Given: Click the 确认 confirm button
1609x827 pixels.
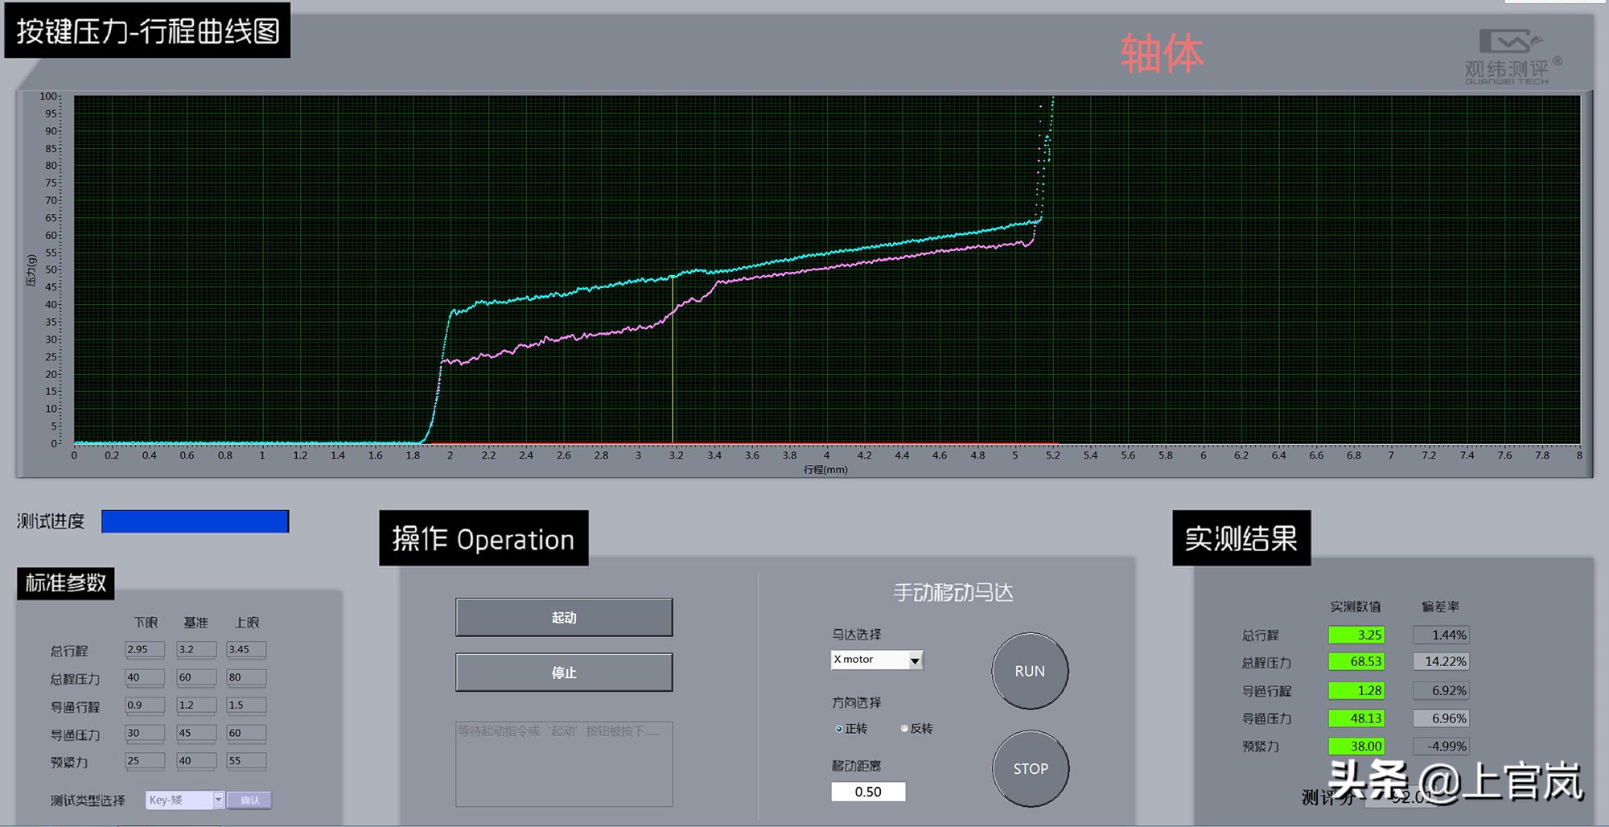Looking at the screenshot, I should click(249, 800).
